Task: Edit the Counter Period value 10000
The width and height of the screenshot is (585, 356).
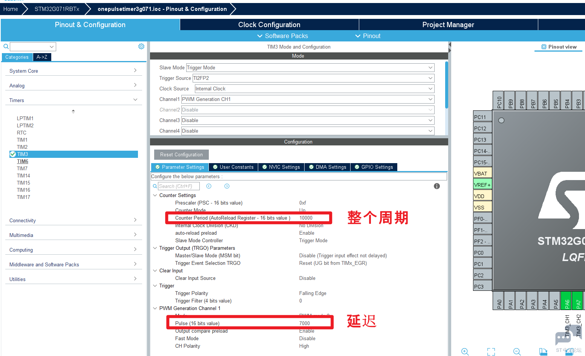Action: pyautogui.click(x=306, y=218)
